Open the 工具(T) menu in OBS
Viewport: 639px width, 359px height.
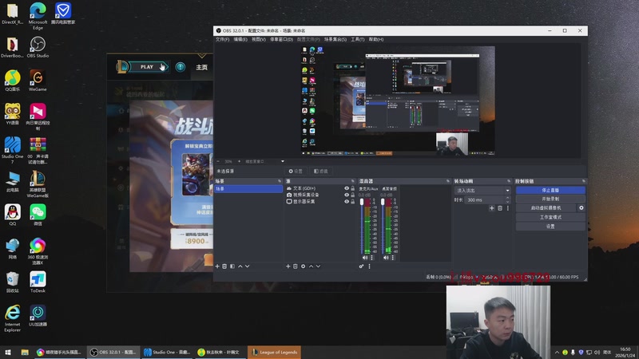(358, 39)
